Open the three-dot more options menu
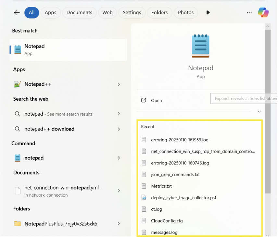 (x=249, y=13)
